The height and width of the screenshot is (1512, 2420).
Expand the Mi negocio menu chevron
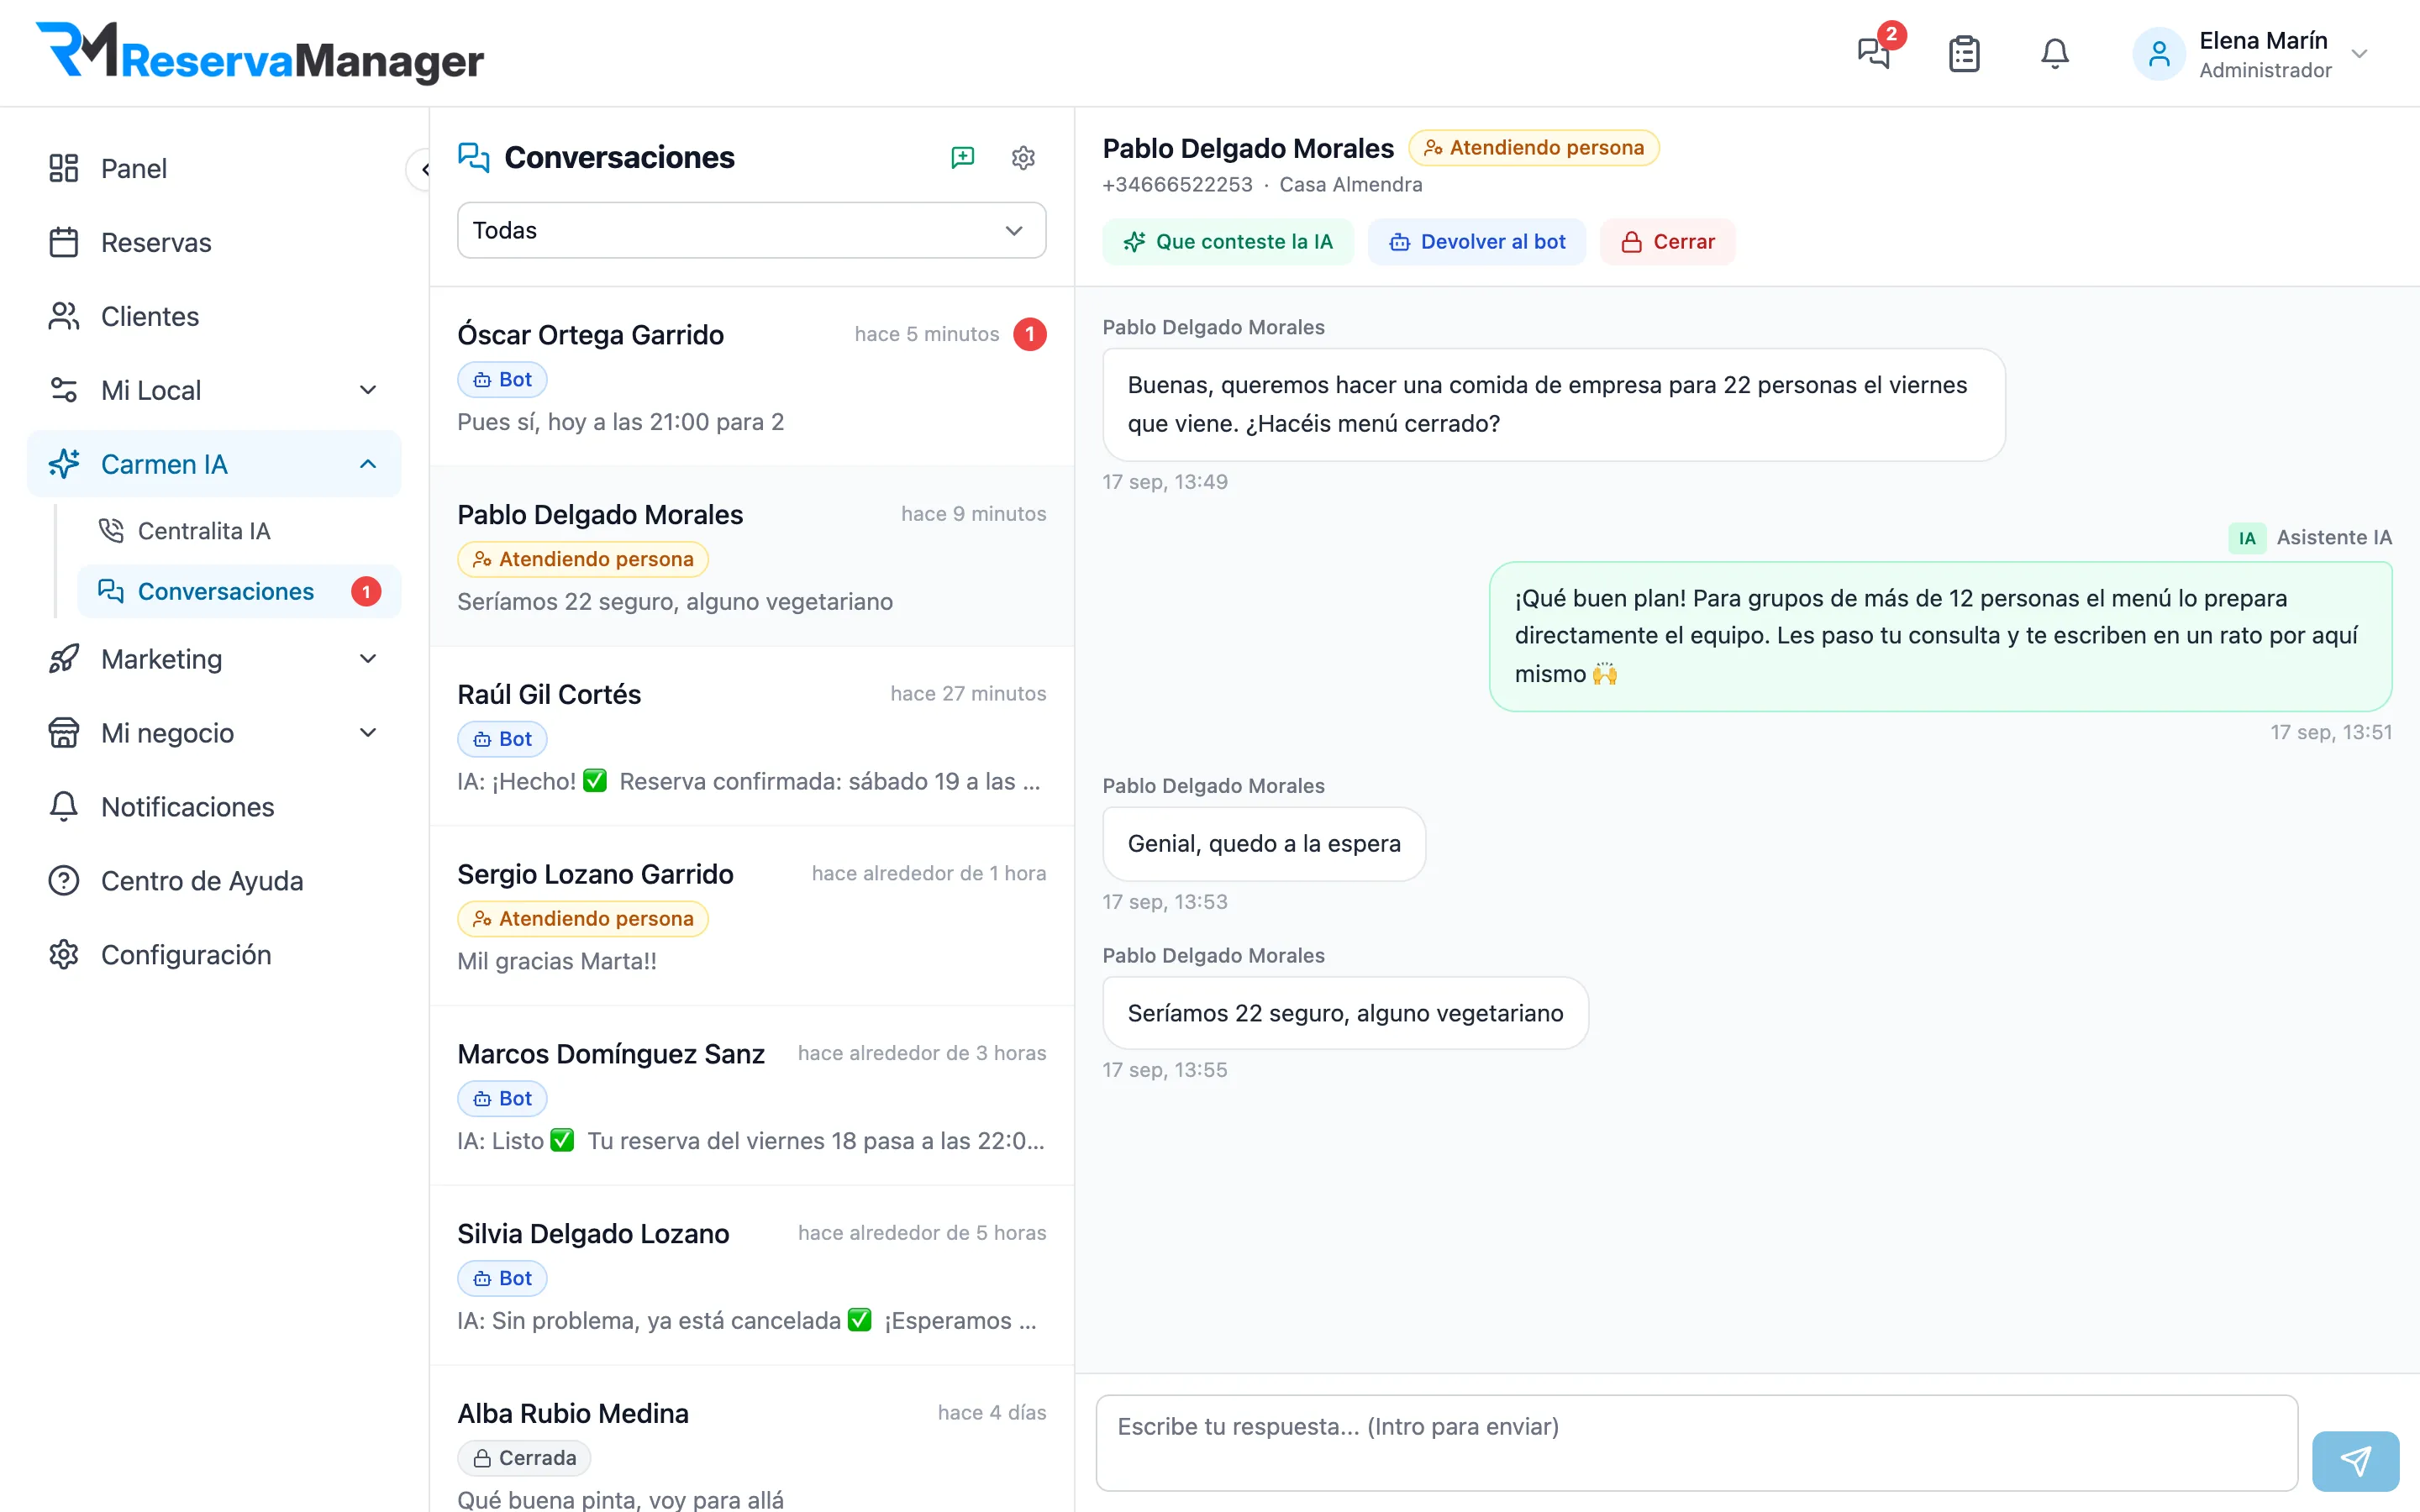pyautogui.click(x=368, y=732)
